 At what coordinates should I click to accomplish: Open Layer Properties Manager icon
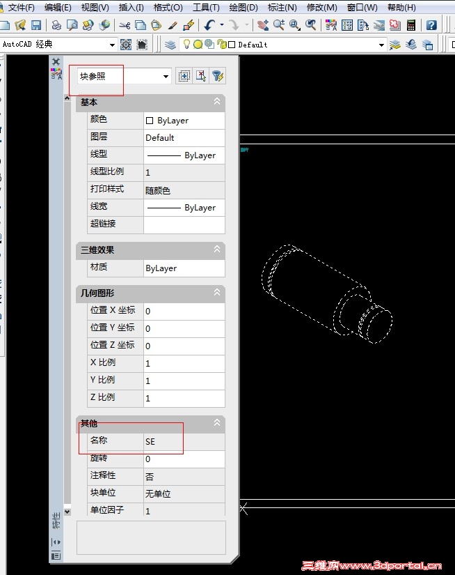point(170,45)
